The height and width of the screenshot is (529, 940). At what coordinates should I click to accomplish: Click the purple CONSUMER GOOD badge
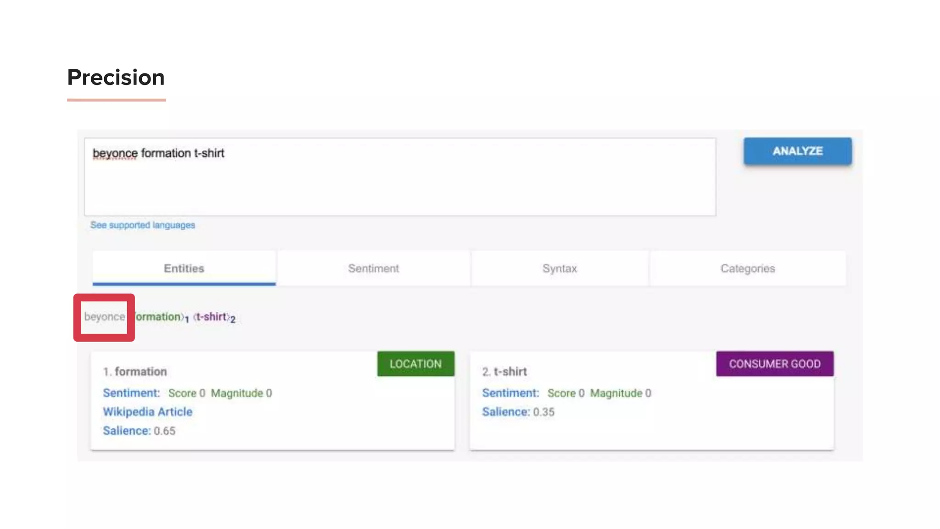click(774, 364)
